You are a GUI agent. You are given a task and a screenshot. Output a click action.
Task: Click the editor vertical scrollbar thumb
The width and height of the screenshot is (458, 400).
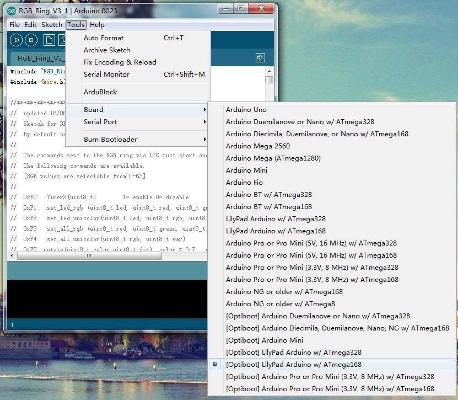[269, 79]
